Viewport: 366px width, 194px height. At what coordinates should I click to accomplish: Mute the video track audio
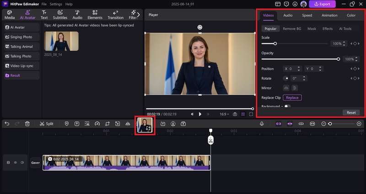22,163
